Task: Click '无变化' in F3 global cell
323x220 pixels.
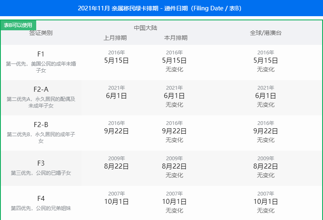Action: 266,176
